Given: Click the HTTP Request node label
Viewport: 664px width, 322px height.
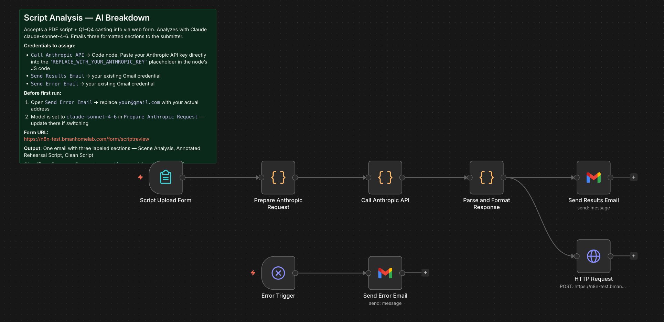Looking at the screenshot, I should [x=593, y=279].
